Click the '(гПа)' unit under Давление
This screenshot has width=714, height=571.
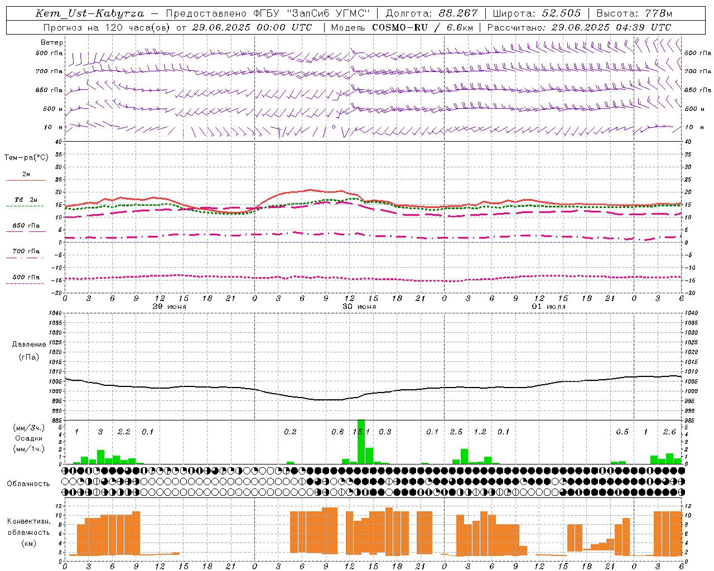(x=29, y=357)
